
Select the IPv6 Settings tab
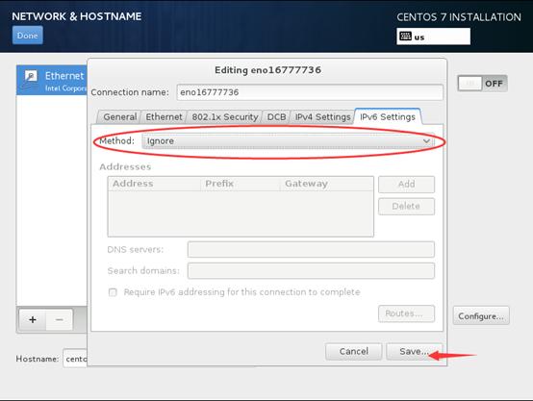(x=388, y=116)
